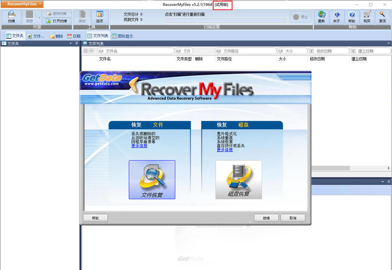Screen dimensions: 392x270
Task: Click the 保存扫描 button
Action: (x=57, y=13)
